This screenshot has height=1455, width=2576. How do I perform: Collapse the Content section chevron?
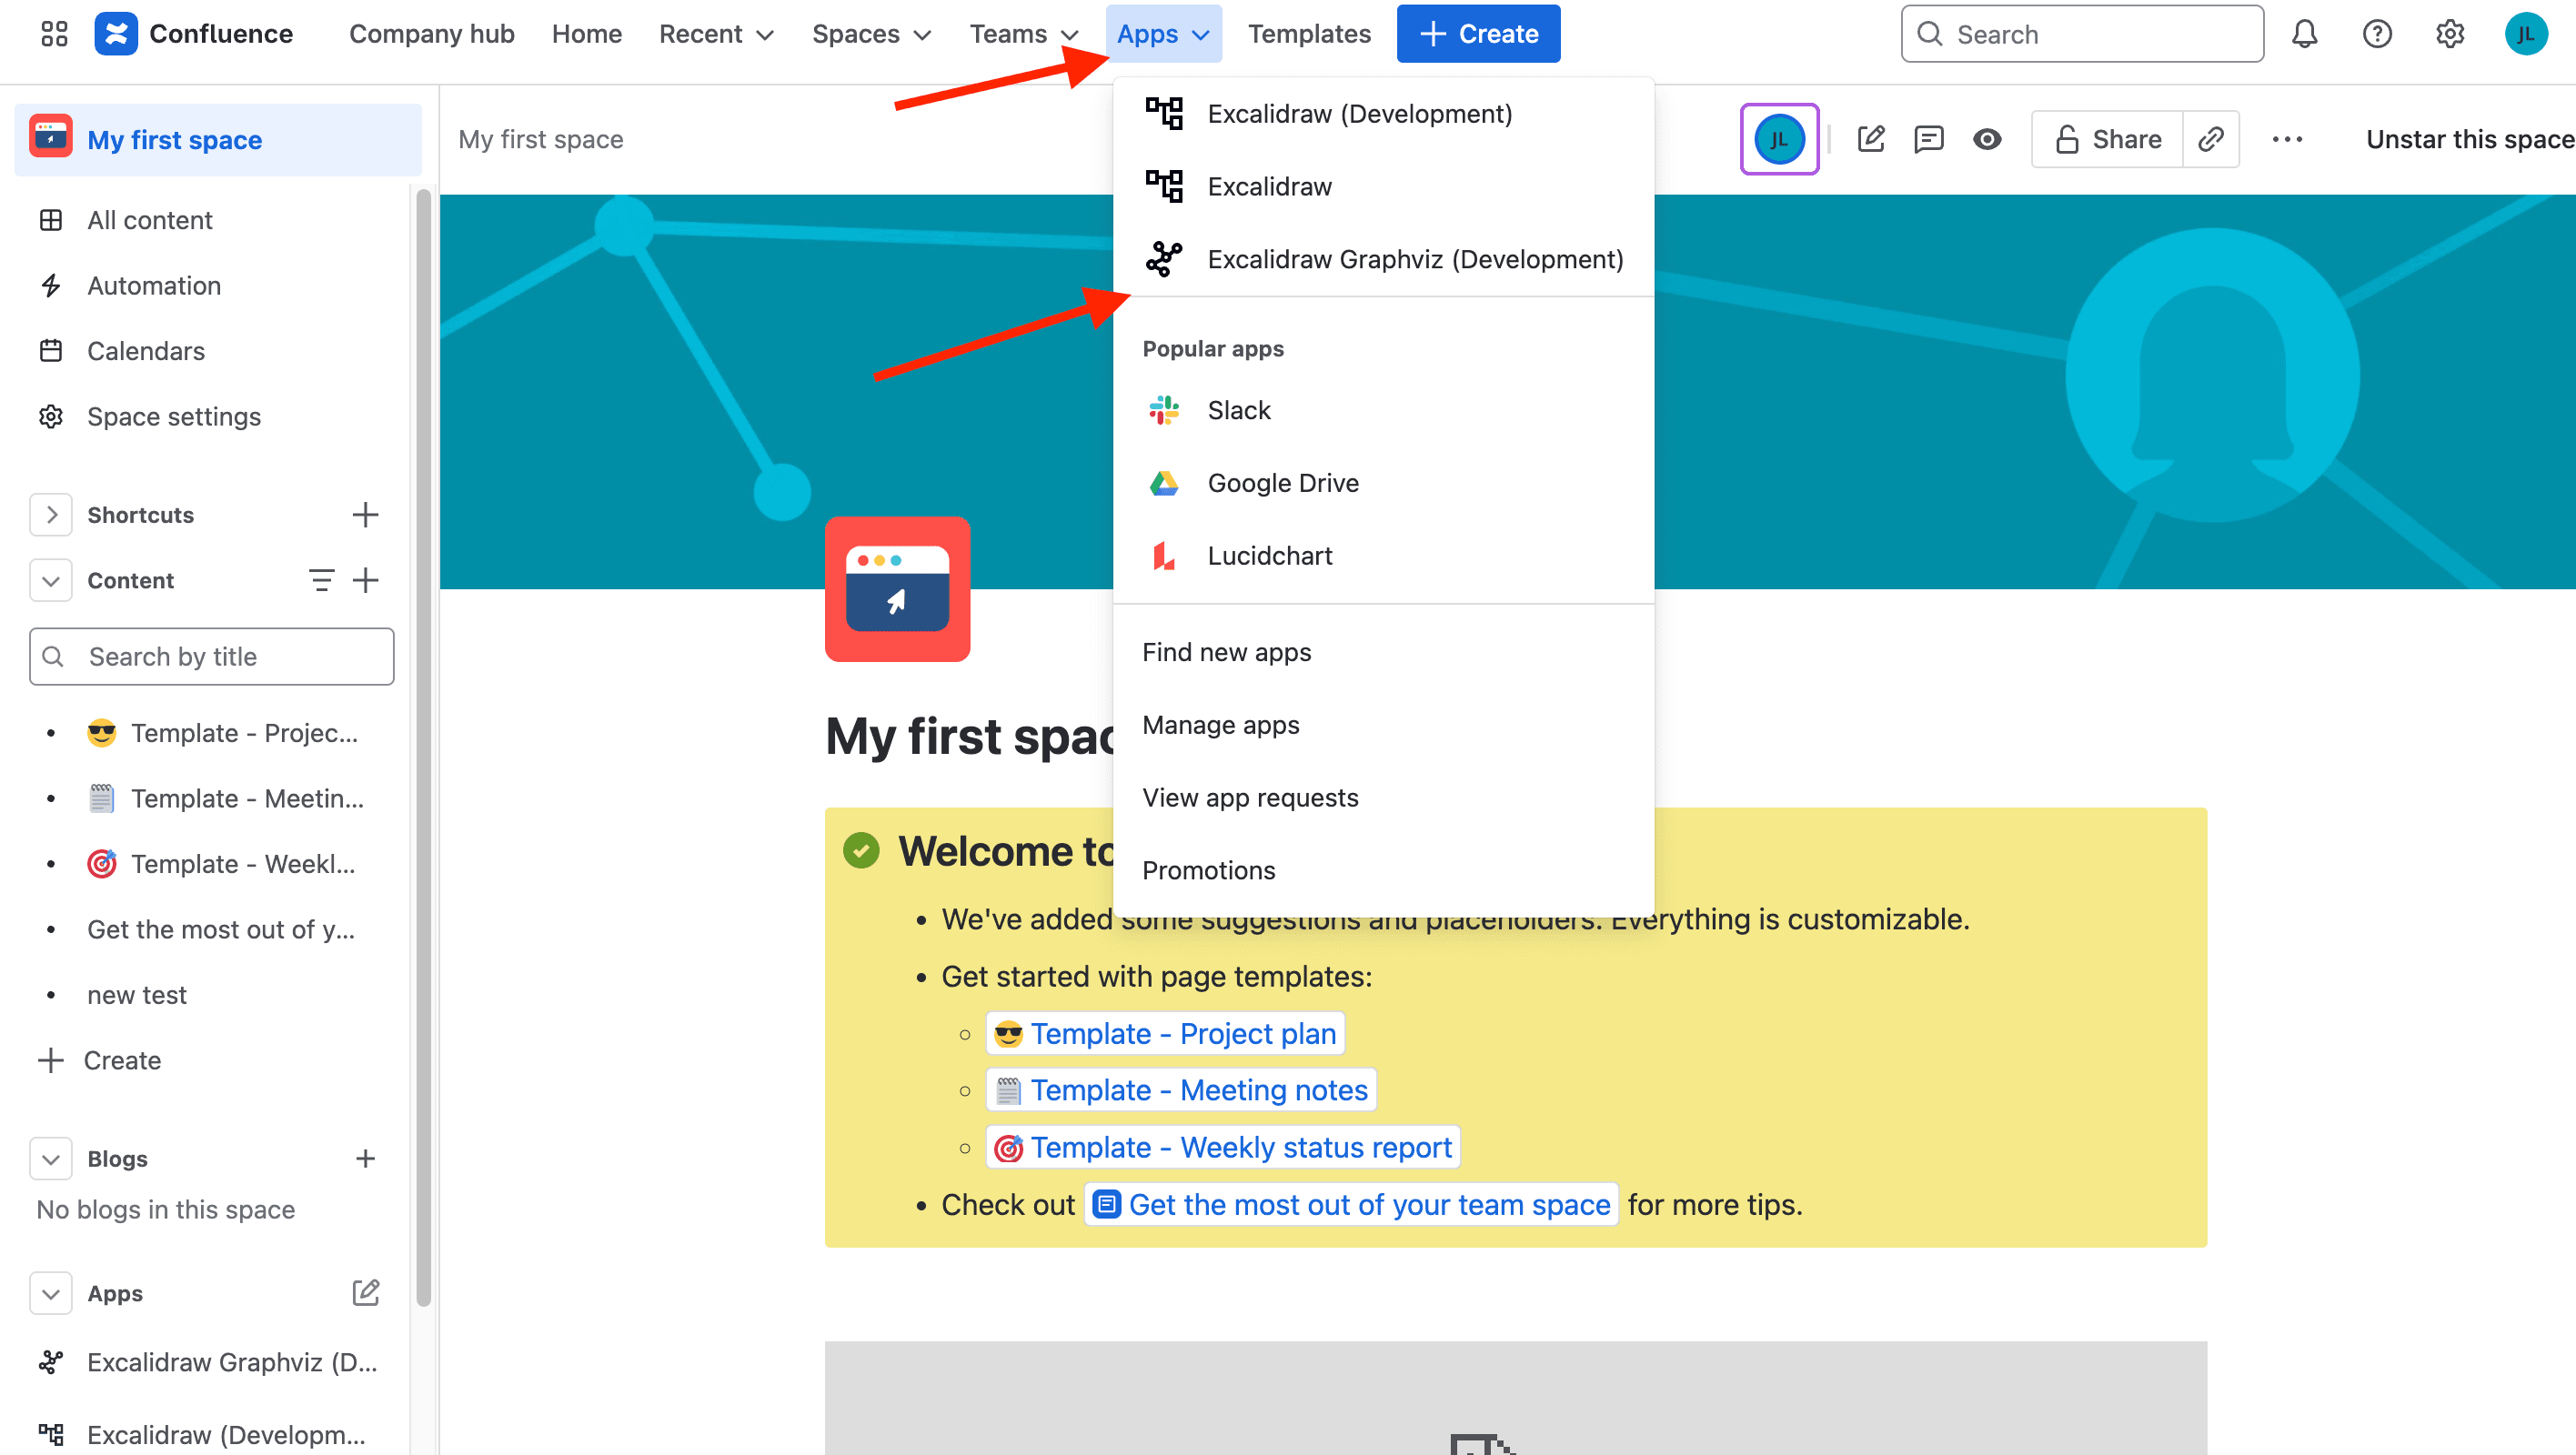tap(51, 580)
